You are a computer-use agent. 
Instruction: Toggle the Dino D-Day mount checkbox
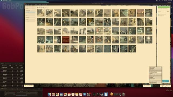tap(149, 76)
